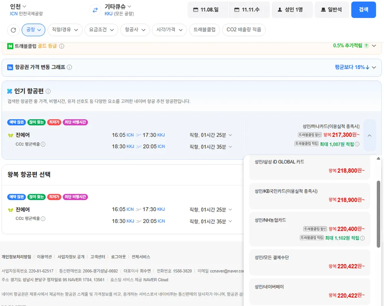Open the 공항 filter dropdown
Image resolution: width=384 pixels, height=306 pixels.
coord(33,30)
